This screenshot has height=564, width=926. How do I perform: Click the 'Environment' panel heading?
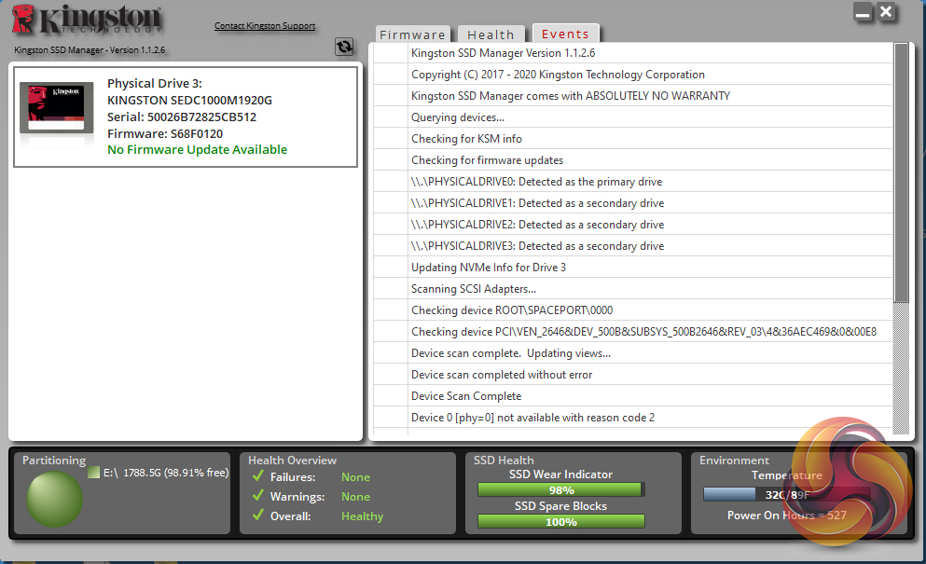[734, 461]
